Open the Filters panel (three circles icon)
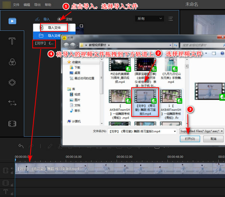225x197 pixels. (12, 62)
